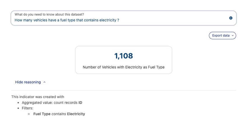Click the query text about vehicles' fuel type
Screen dimensions: 249x129
pos(67,20)
